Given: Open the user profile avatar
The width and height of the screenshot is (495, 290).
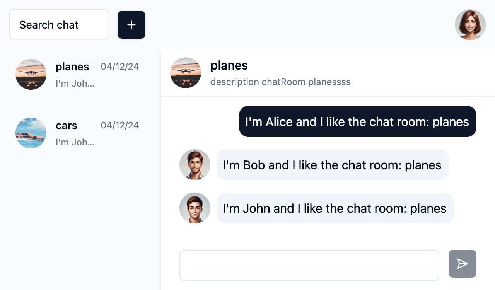Looking at the screenshot, I should tap(470, 25).
